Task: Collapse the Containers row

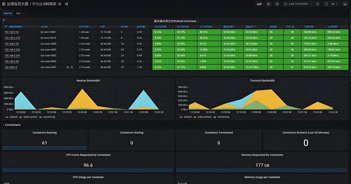Action: 12,125
